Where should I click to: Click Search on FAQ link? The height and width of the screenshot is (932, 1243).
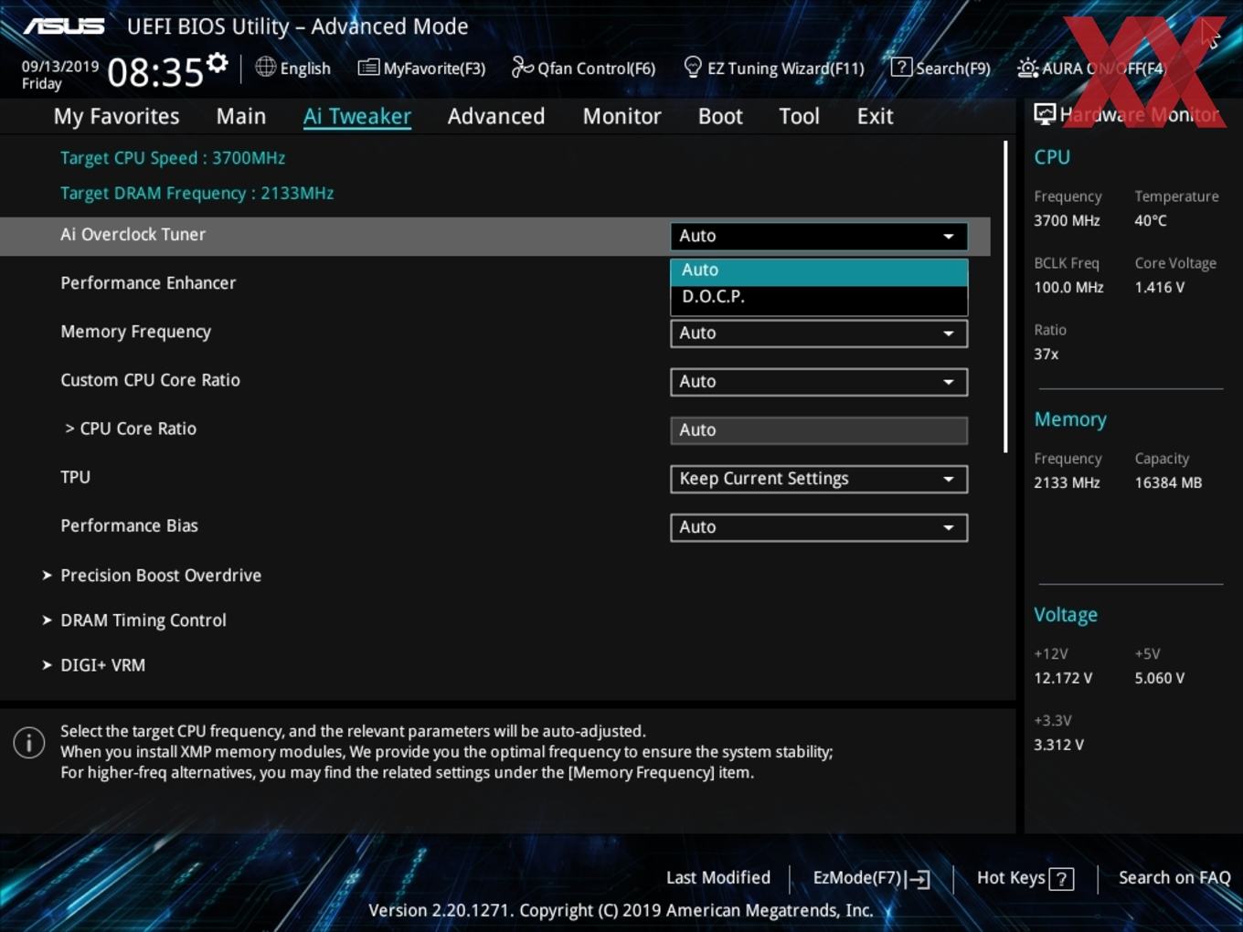point(1174,878)
